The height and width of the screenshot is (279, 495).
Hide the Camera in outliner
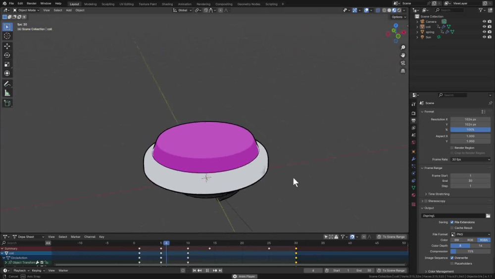point(484,21)
